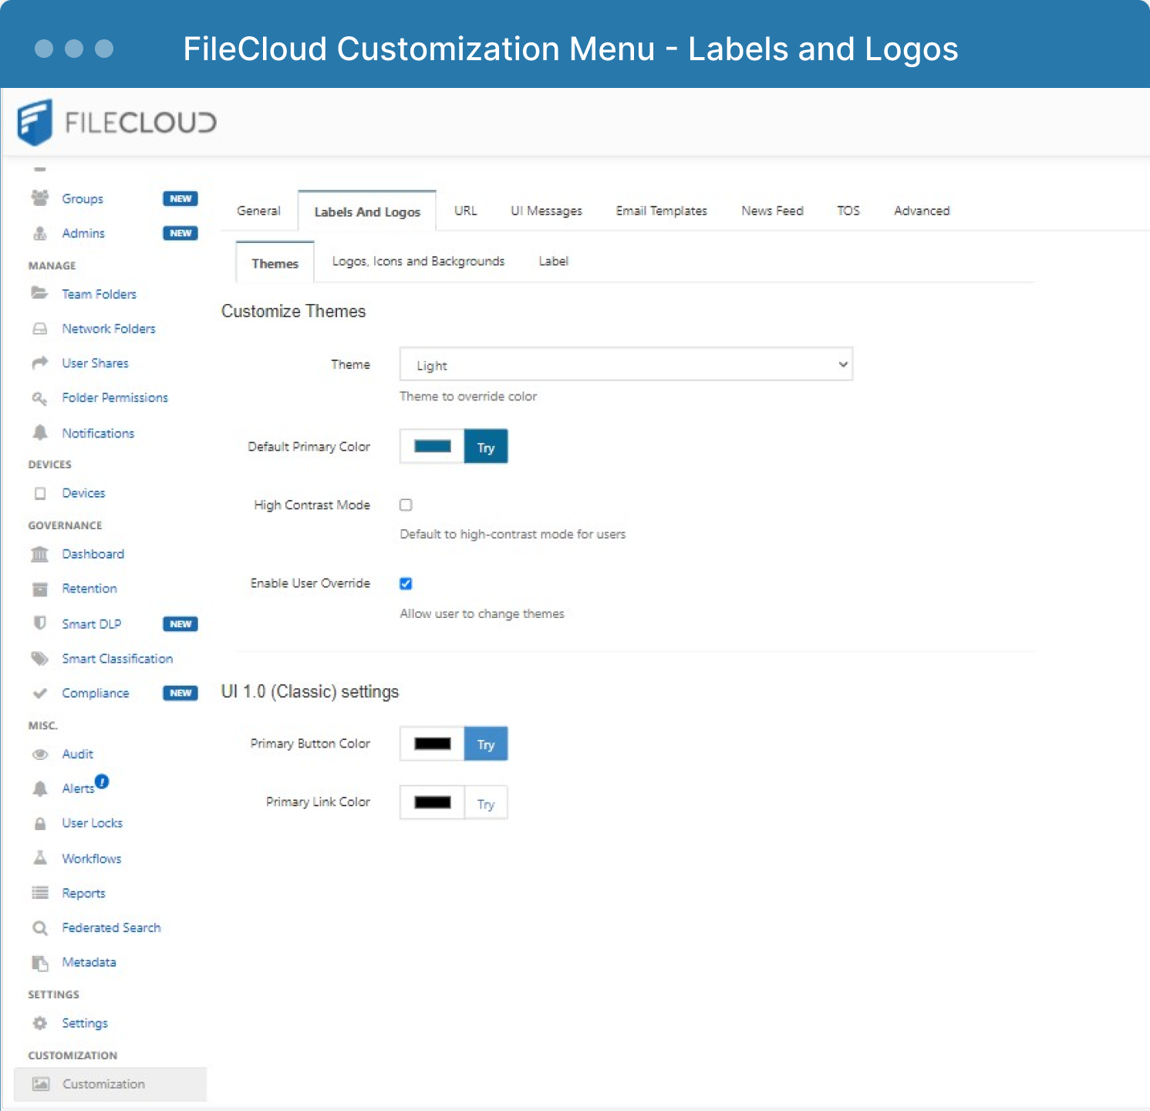Click the Folder Permissions key icon
Image resolution: width=1150 pixels, height=1111 pixels.
40,398
